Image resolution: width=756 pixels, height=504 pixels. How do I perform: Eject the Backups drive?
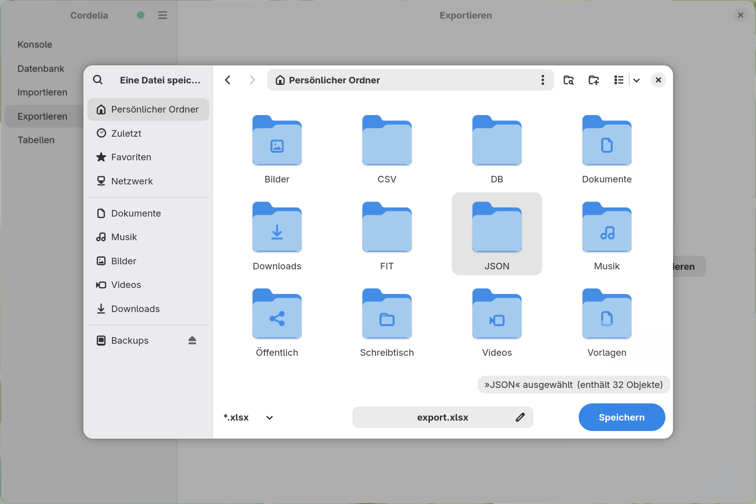click(192, 341)
